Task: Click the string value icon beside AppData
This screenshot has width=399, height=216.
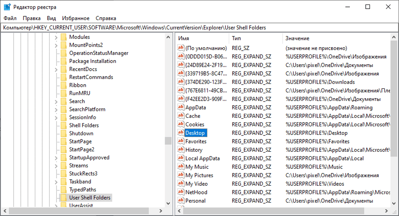Action: [181, 107]
